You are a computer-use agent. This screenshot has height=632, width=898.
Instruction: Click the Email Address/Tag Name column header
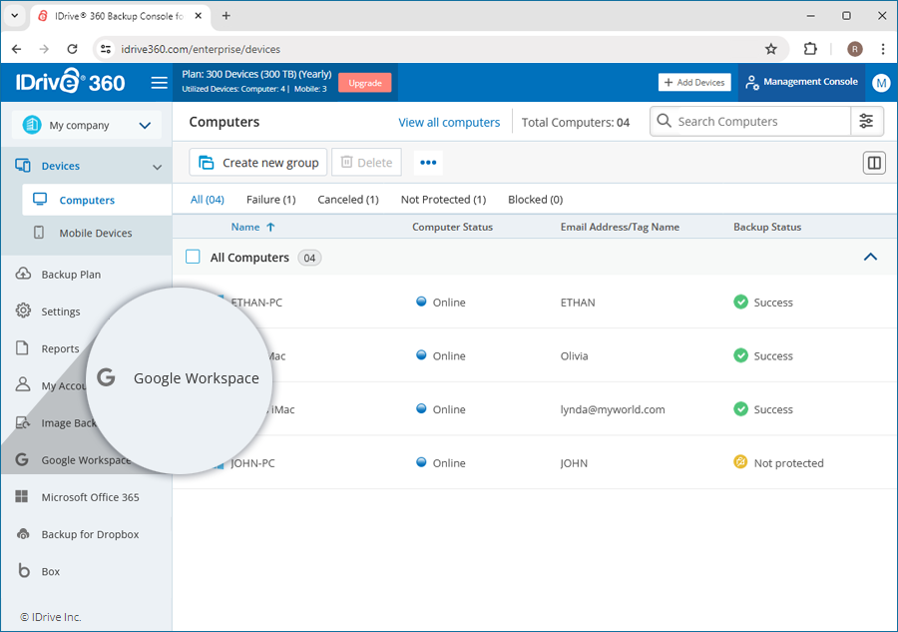(620, 227)
